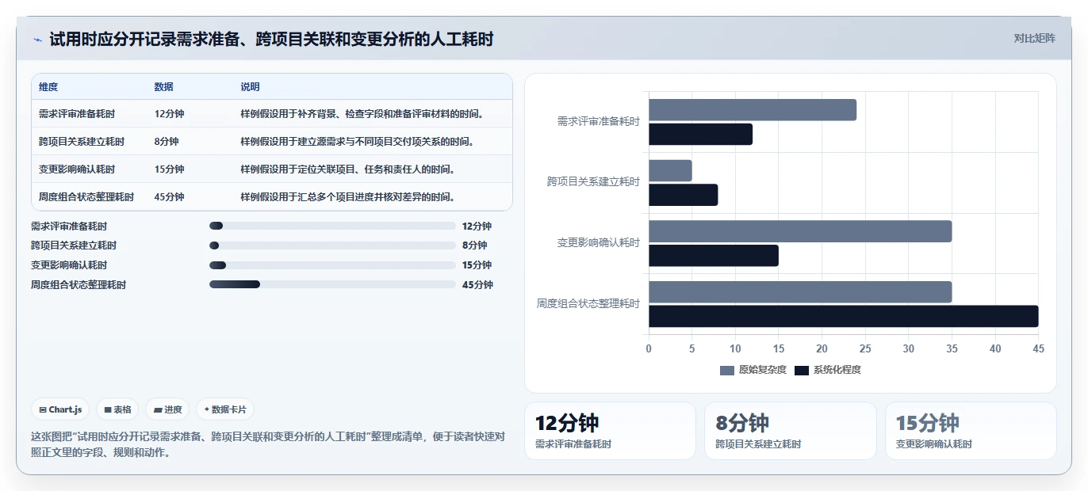
Task: Click the header title 试用时应分开记录需求准备
Action: (271, 39)
